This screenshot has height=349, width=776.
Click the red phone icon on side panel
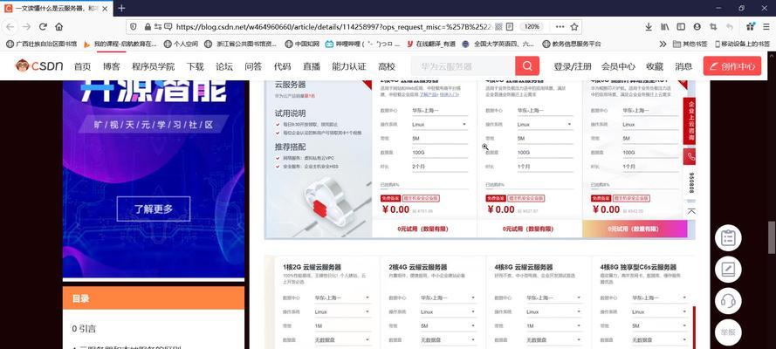click(x=690, y=157)
